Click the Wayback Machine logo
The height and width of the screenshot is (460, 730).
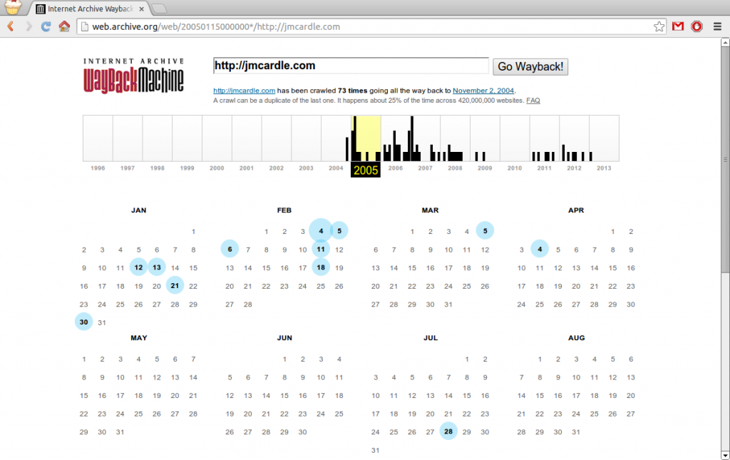pos(133,76)
